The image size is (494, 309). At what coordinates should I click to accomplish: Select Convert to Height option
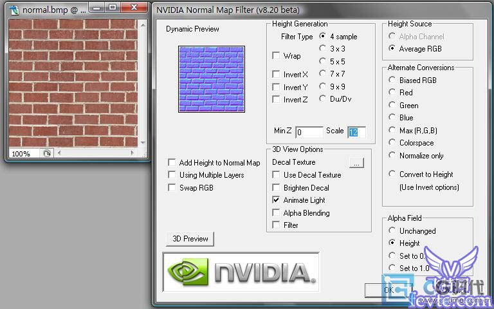[392, 174]
